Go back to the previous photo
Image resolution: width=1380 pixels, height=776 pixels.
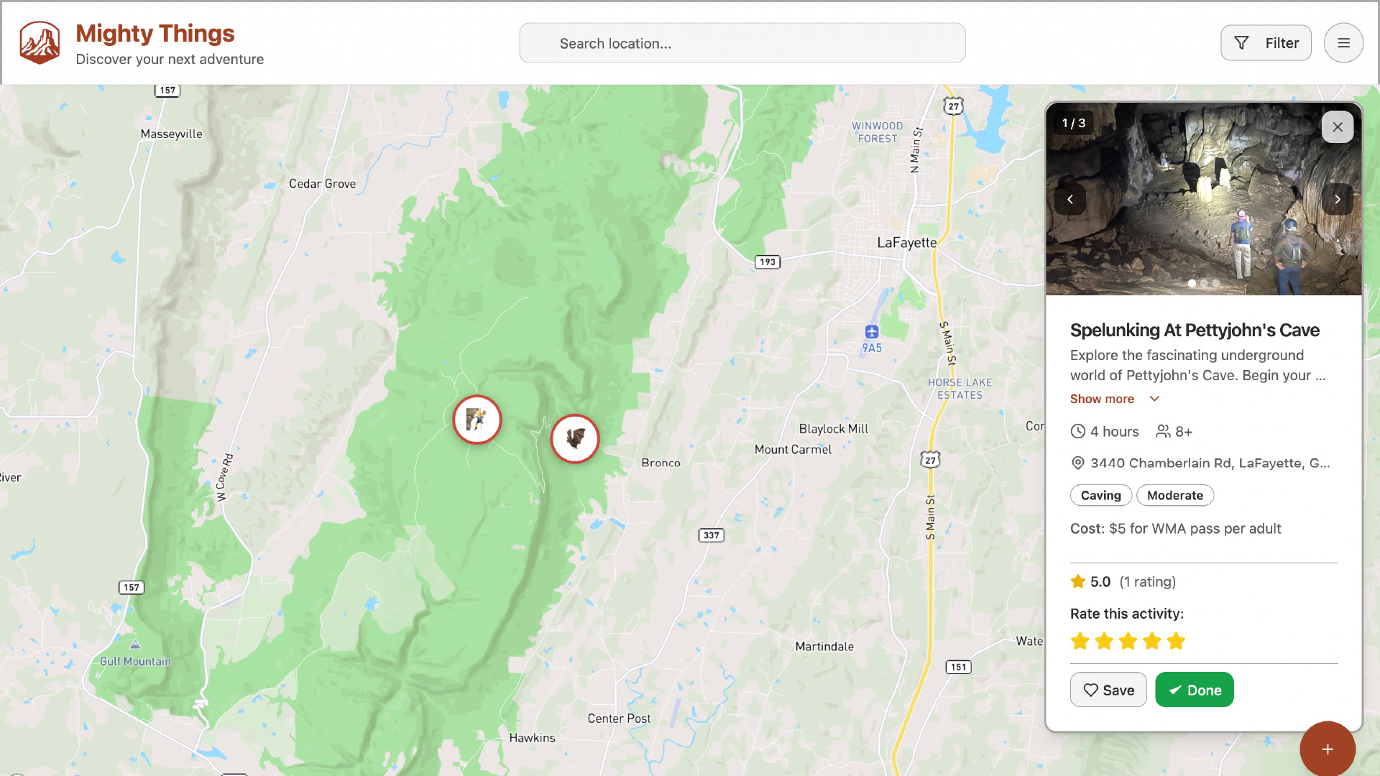[x=1070, y=199]
